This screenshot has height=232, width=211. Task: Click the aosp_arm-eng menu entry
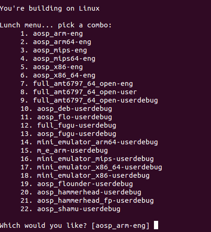coord(58,34)
